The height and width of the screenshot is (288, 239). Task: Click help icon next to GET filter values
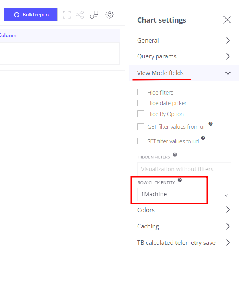(211, 124)
